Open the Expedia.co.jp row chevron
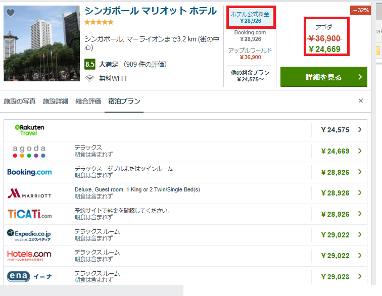Viewport: 382px width, 296px height. (360, 234)
